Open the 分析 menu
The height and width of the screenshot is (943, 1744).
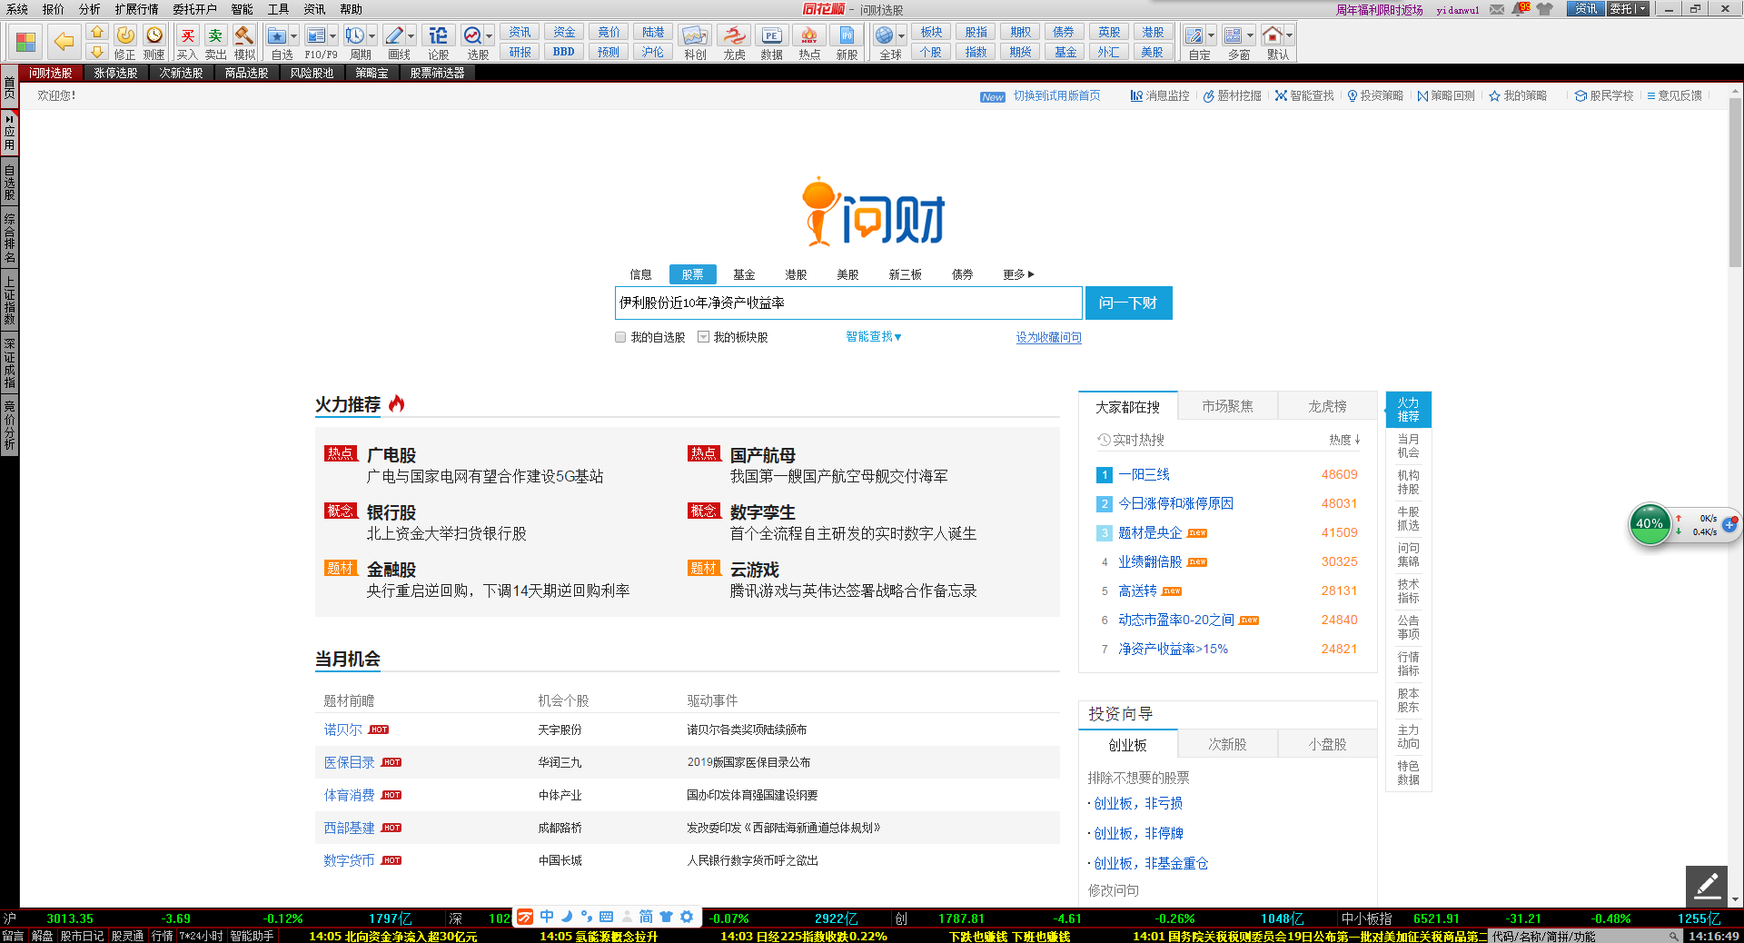pyautogui.click(x=89, y=9)
